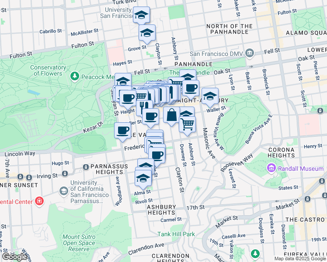Open the San Francisco DMV text label
This screenshot has height=262, width=327.
pos(216,54)
